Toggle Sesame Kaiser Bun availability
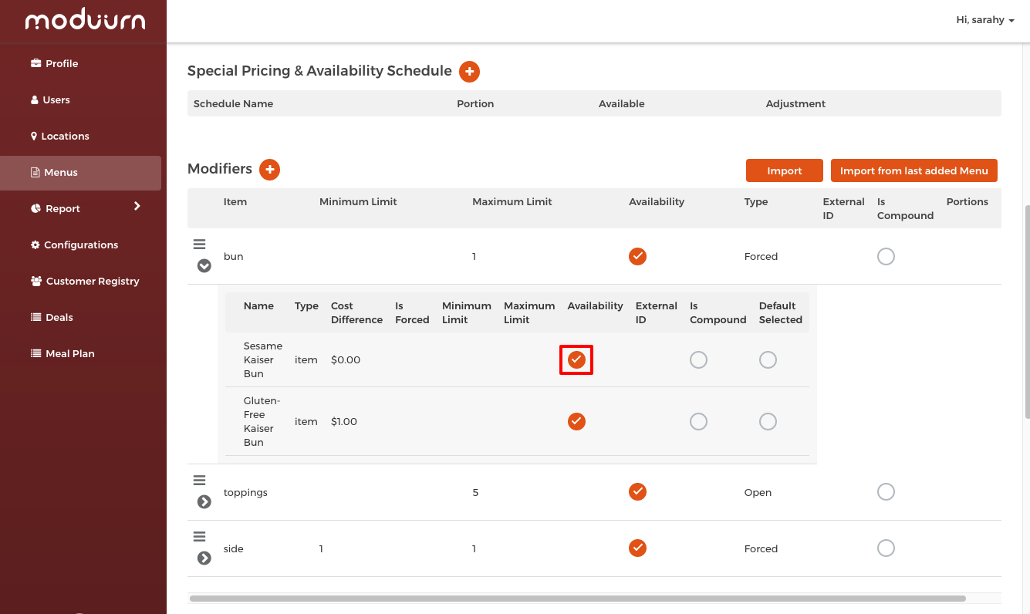This screenshot has width=1030, height=614. tap(576, 359)
